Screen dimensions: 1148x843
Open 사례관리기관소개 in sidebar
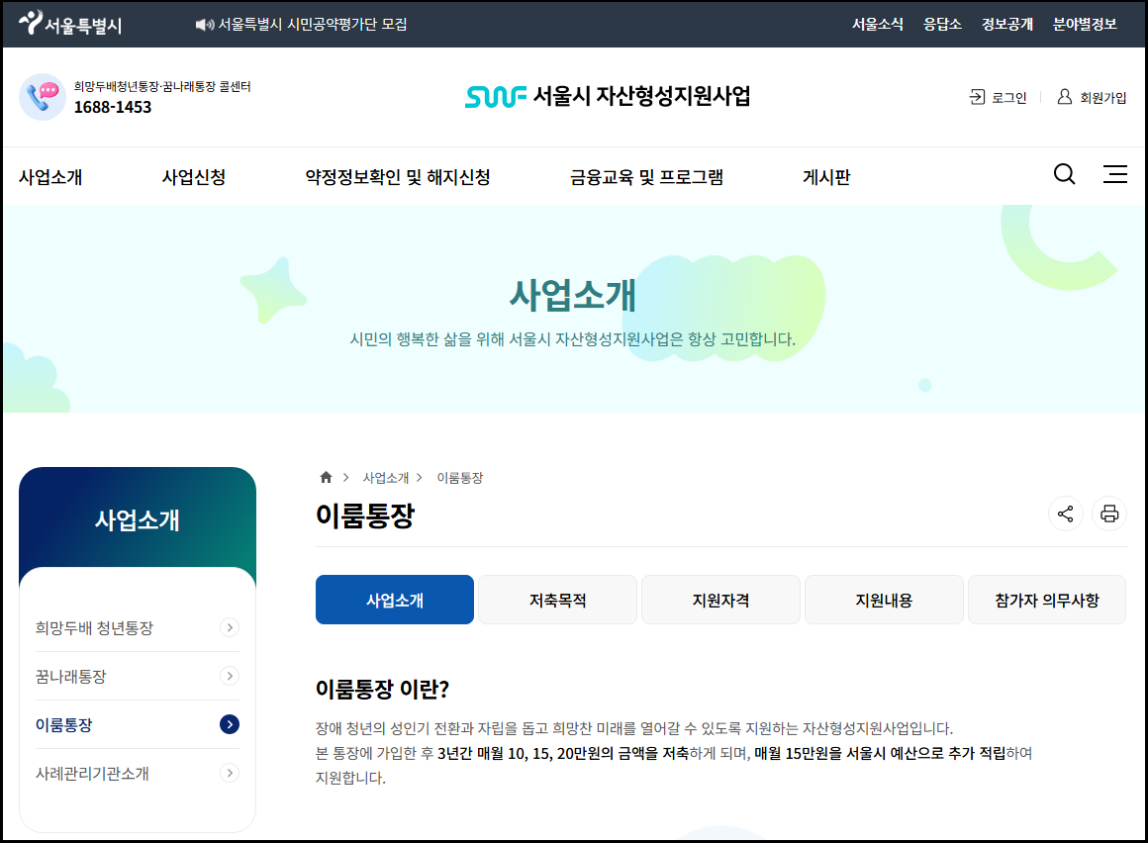coord(92,774)
